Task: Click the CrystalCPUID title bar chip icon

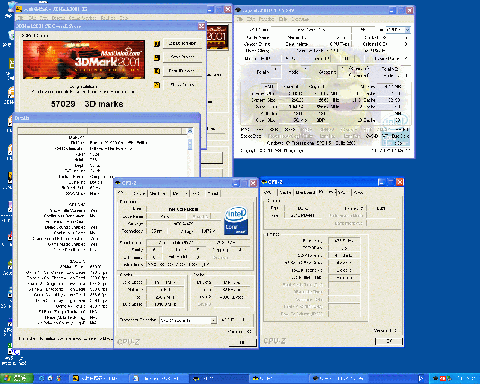Action: click(x=238, y=10)
